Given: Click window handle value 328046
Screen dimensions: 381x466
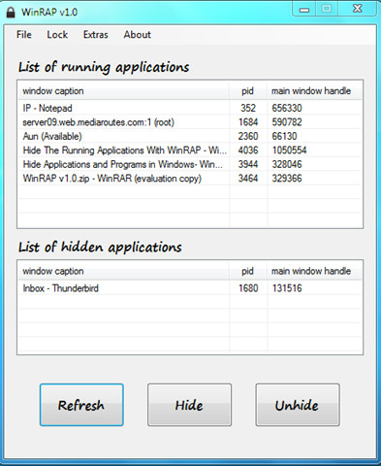Looking at the screenshot, I should tap(287, 164).
